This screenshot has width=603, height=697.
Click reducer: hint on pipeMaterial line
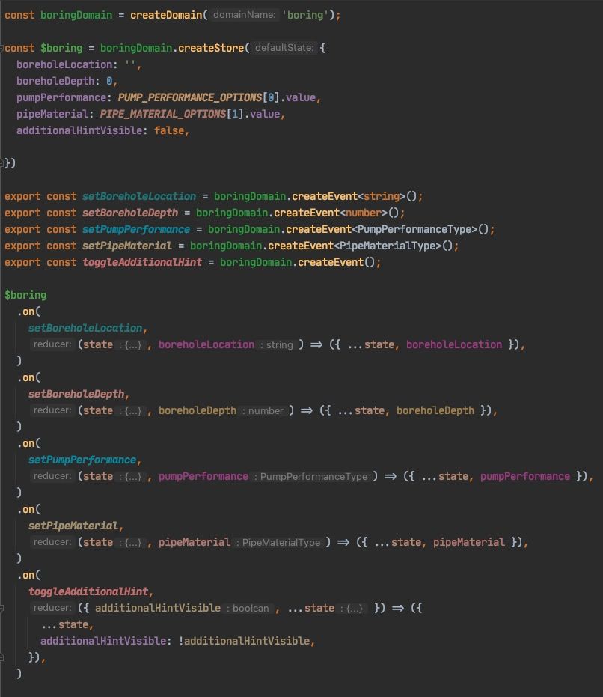[x=52, y=542]
